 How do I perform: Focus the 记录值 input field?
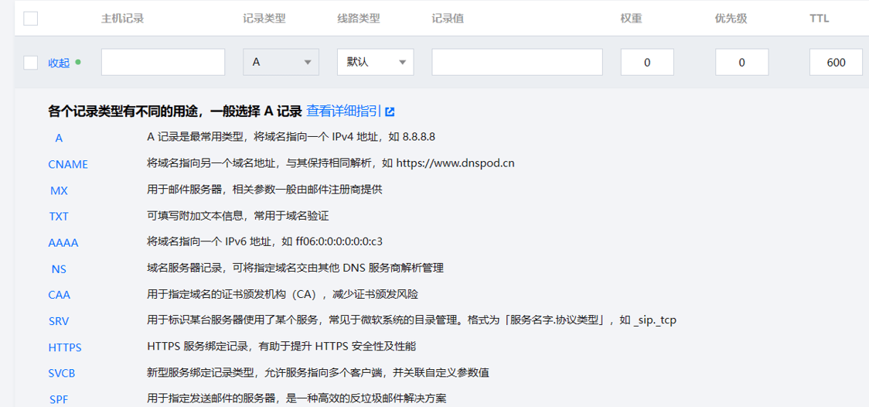tap(516, 62)
